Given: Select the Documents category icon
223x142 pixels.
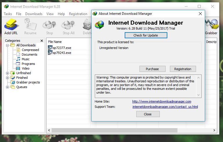Looking at the screenshot, I should (18, 54).
